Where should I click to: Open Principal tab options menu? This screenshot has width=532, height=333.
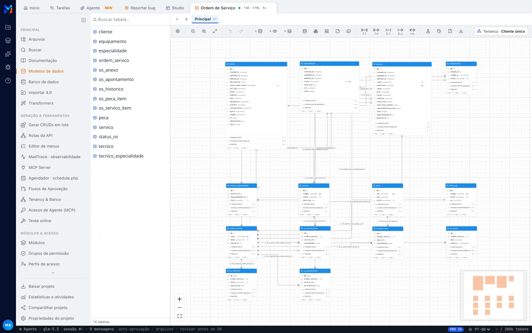pos(215,19)
